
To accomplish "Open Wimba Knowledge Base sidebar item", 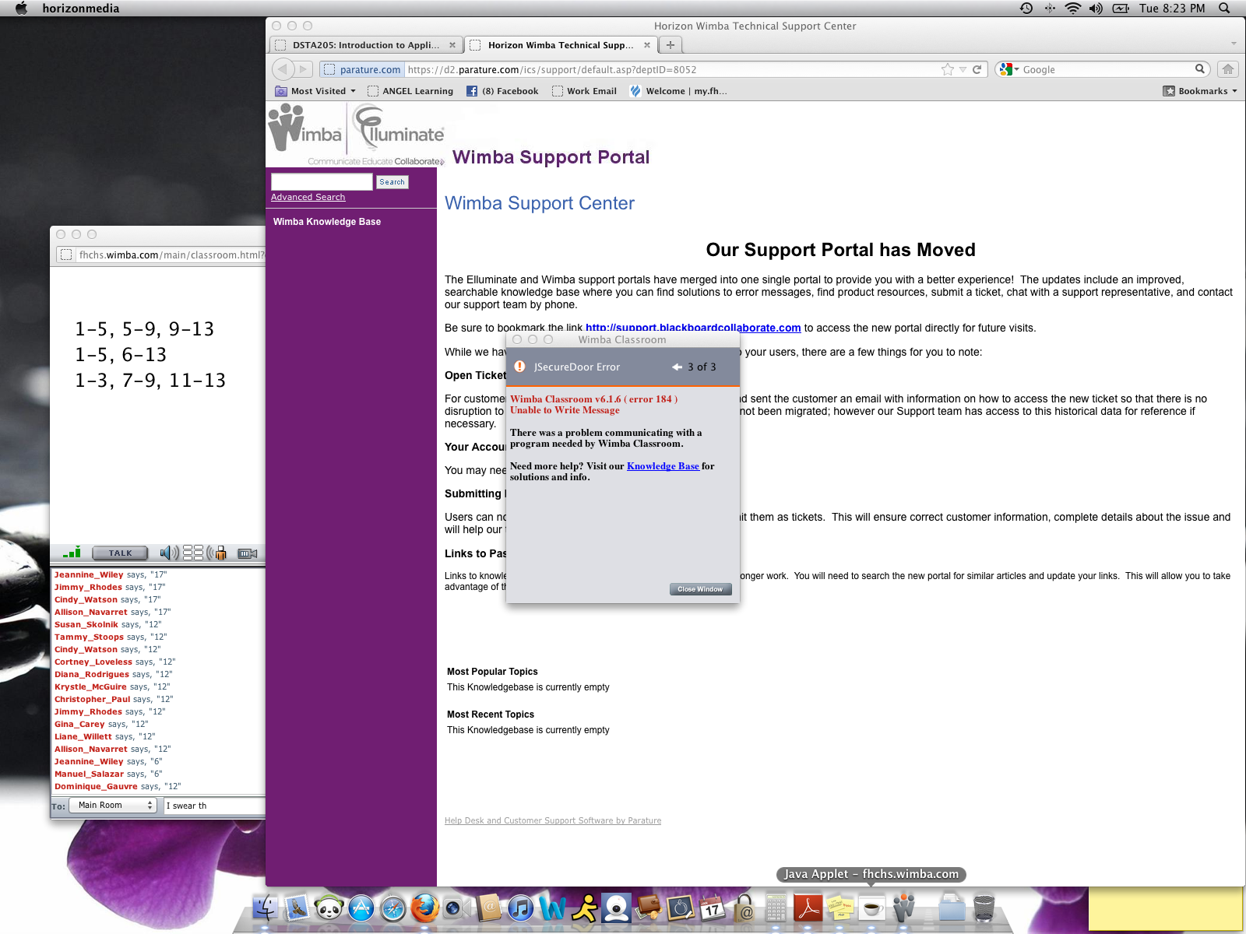I will (327, 222).
